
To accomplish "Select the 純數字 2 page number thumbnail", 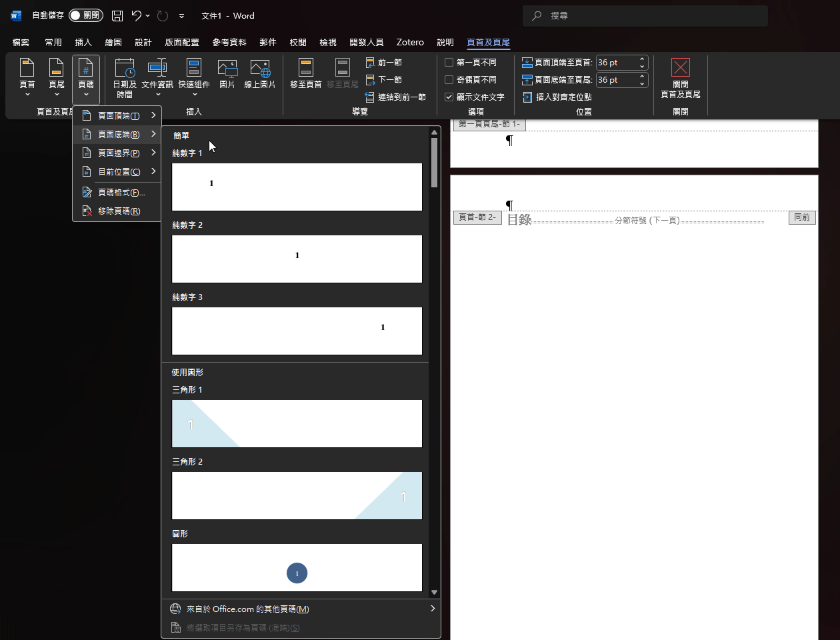I will click(297, 259).
